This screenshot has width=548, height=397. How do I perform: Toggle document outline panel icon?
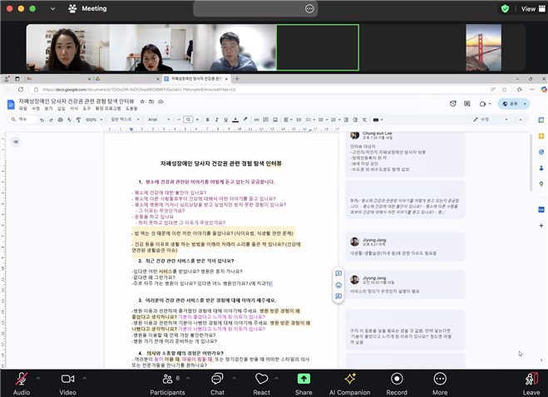[x=16, y=141]
